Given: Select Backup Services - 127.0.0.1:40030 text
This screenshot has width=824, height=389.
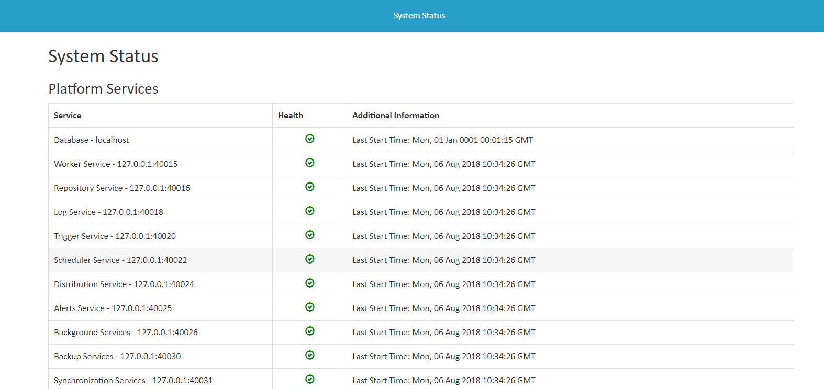Looking at the screenshot, I should [x=117, y=357].
